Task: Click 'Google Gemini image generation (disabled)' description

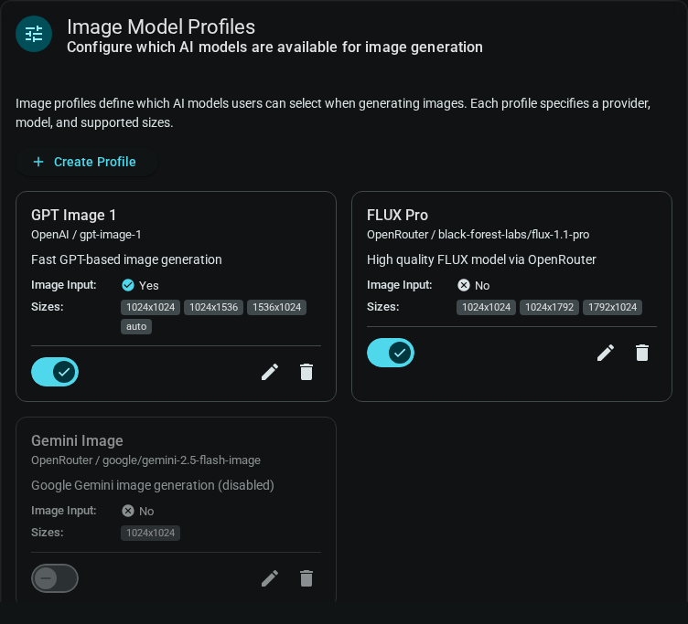Action: tap(153, 485)
